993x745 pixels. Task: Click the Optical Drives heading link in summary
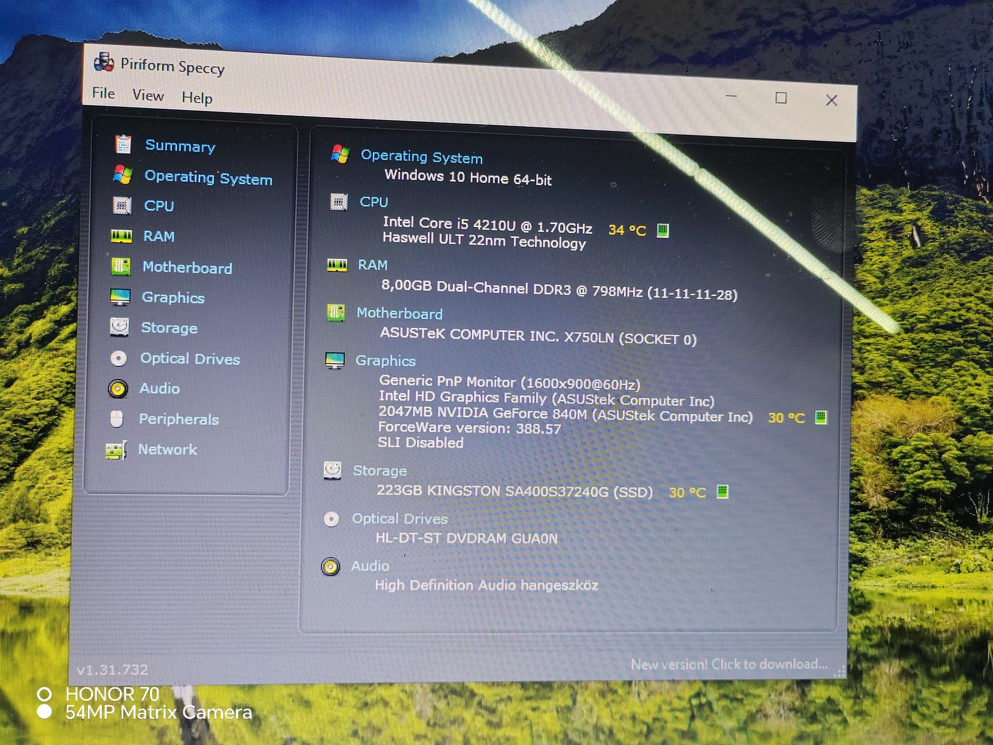[x=400, y=519]
